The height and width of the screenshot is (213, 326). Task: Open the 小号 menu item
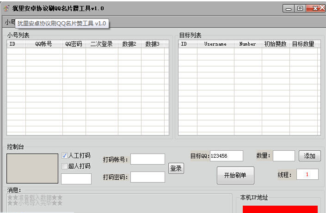(x=10, y=22)
